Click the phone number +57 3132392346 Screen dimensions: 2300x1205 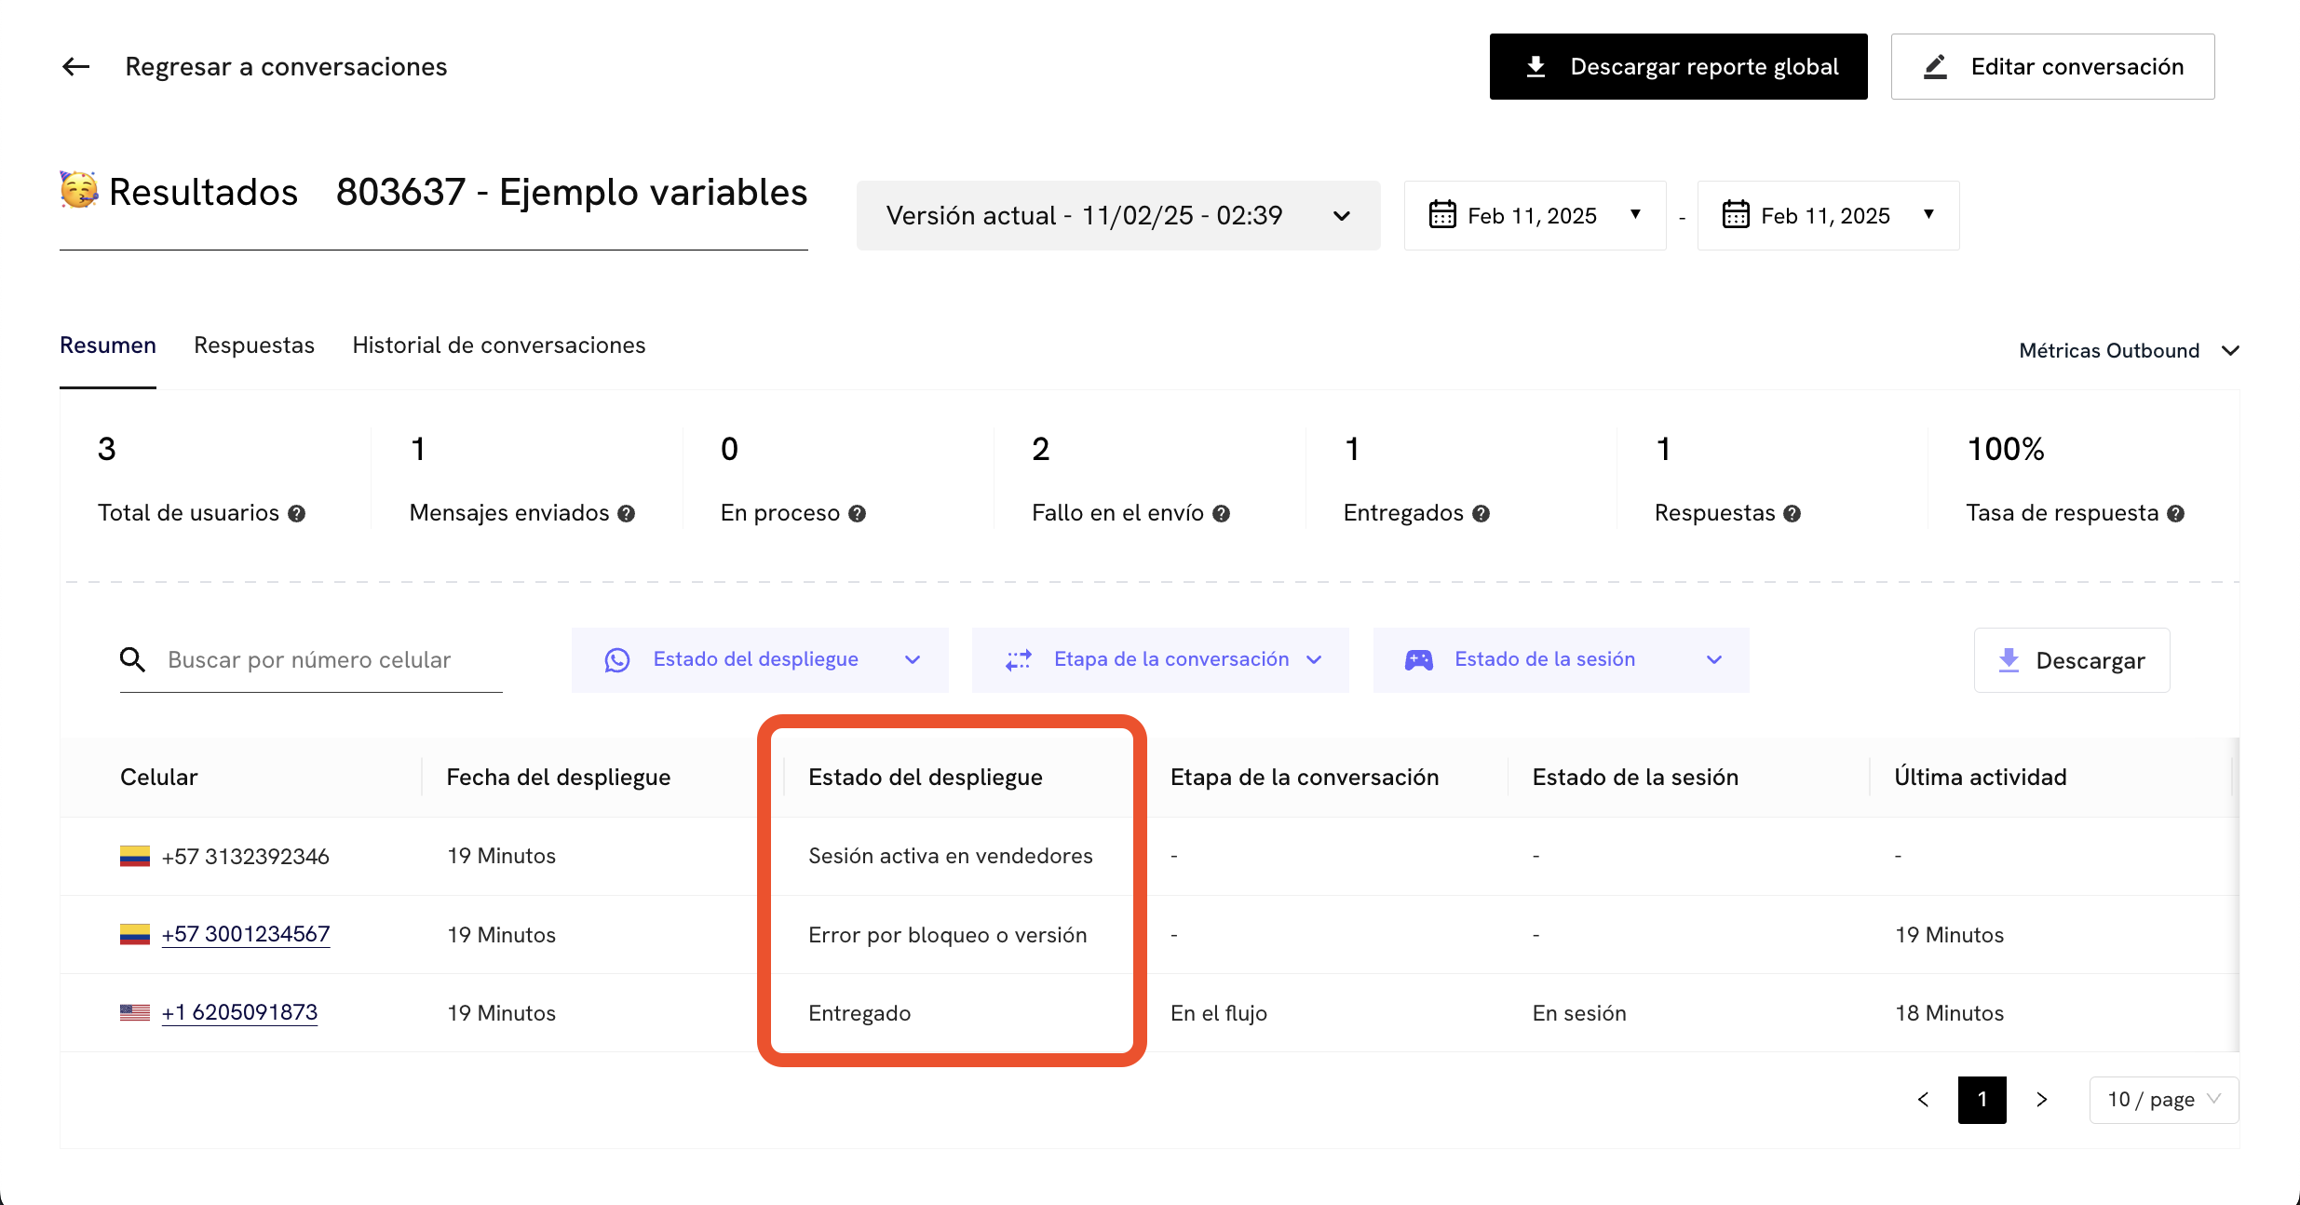246,857
